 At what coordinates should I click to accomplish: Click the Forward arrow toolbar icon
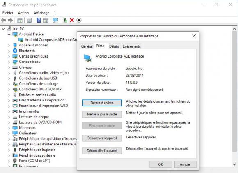point(10,20)
